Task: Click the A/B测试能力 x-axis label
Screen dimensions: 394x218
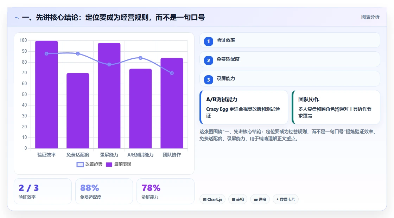Action: click(x=140, y=155)
